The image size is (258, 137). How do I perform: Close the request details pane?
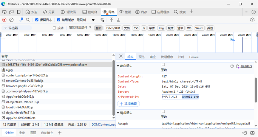121,57
